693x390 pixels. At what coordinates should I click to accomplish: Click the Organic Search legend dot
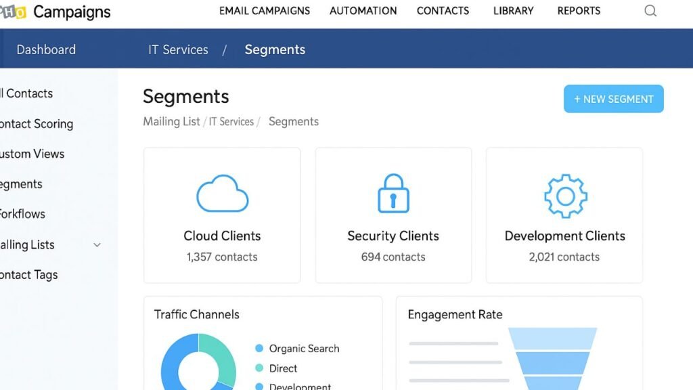coord(259,349)
